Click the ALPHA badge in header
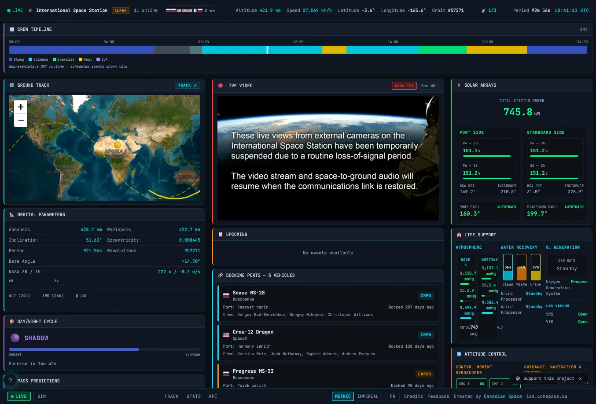This screenshot has height=404, width=596. [121, 11]
